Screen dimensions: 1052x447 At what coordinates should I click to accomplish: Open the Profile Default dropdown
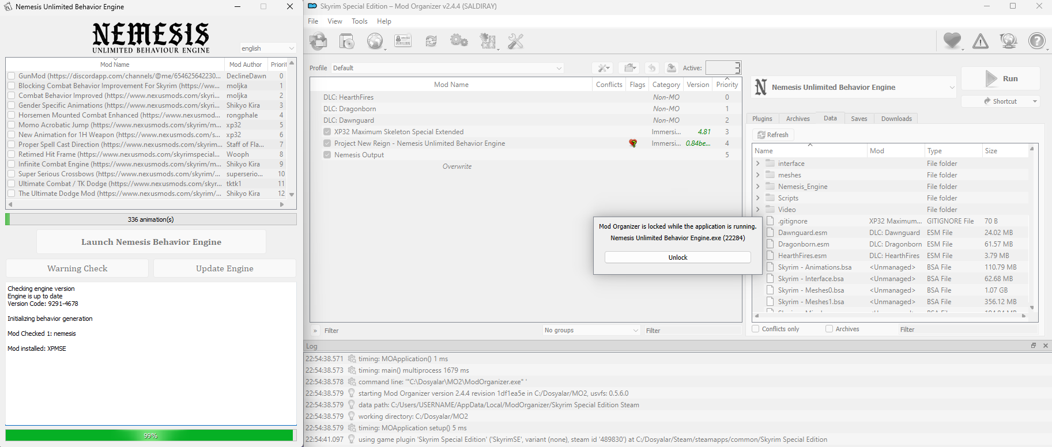pos(447,68)
